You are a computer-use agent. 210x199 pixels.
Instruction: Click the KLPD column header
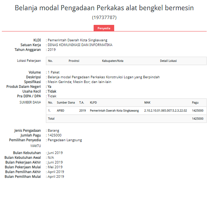pyautogui.click(x=93, y=102)
